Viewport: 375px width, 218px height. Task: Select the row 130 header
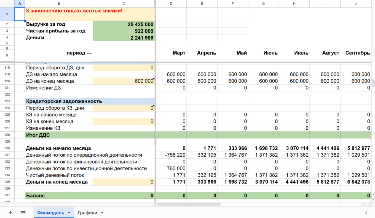[7, 148]
